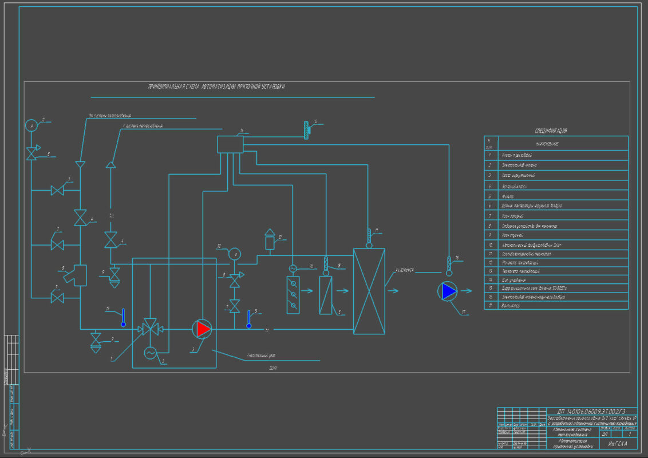
Task: Select the pressure gauge circle labeled 12
Action: (x=235, y=254)
